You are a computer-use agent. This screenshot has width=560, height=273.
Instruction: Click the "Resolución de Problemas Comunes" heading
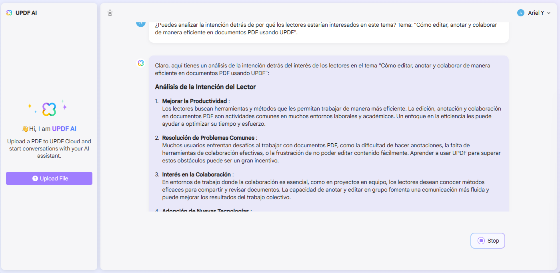pyautogui.click(x=208, y=138)
